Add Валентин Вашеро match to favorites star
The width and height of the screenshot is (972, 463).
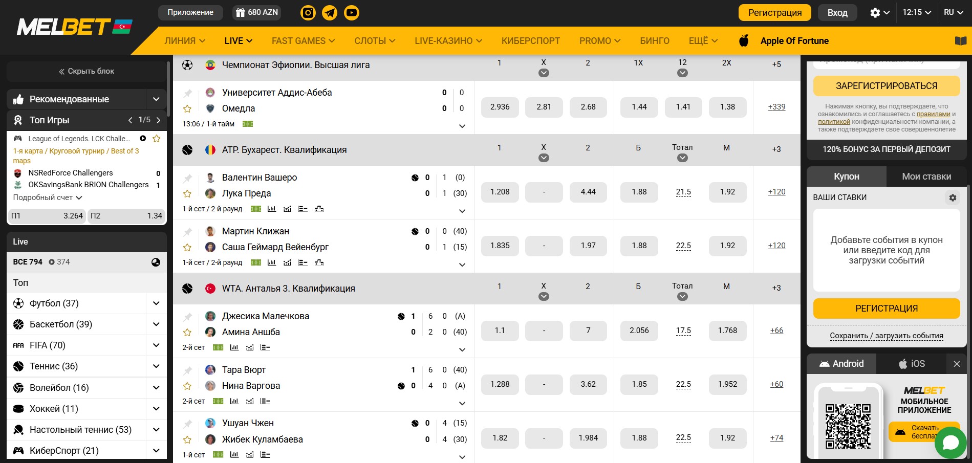pos(187,194)
